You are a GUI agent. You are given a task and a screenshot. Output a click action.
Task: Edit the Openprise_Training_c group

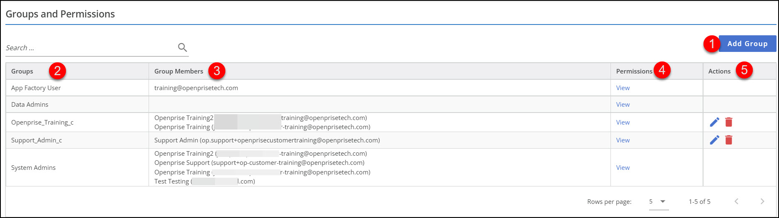coord(714,122)
